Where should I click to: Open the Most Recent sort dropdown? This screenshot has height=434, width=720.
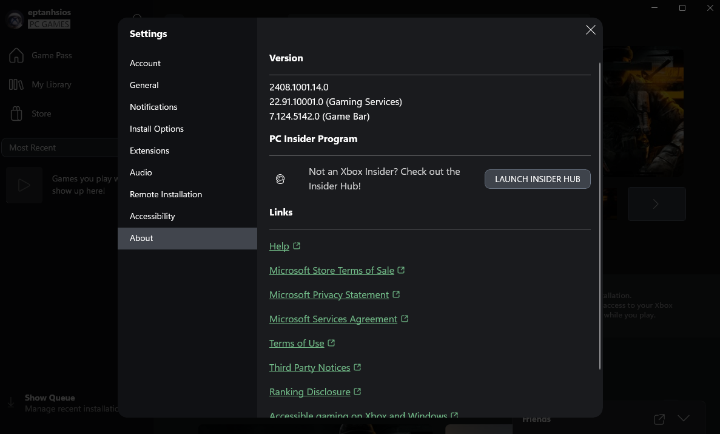point(59,147)
